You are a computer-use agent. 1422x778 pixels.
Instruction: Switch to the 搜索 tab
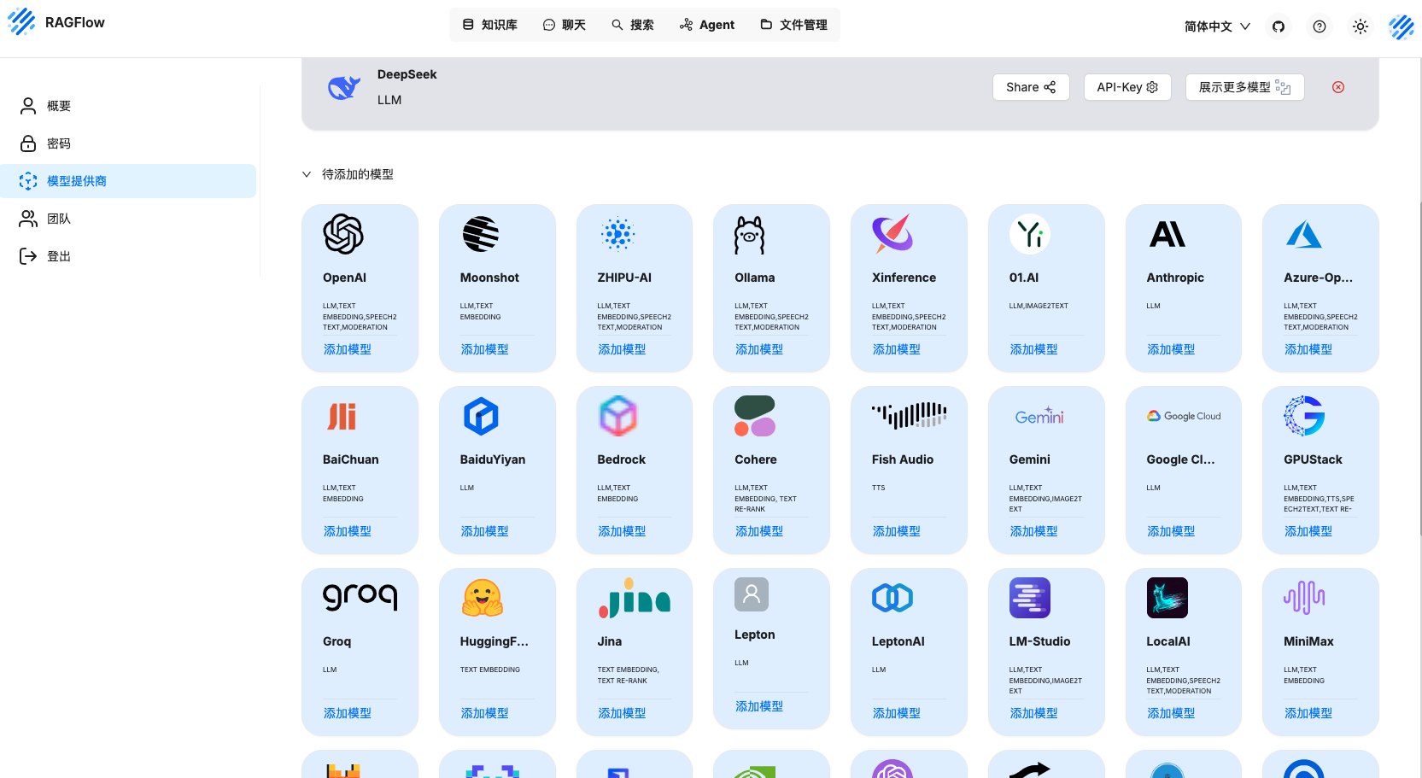pos(633,25)
